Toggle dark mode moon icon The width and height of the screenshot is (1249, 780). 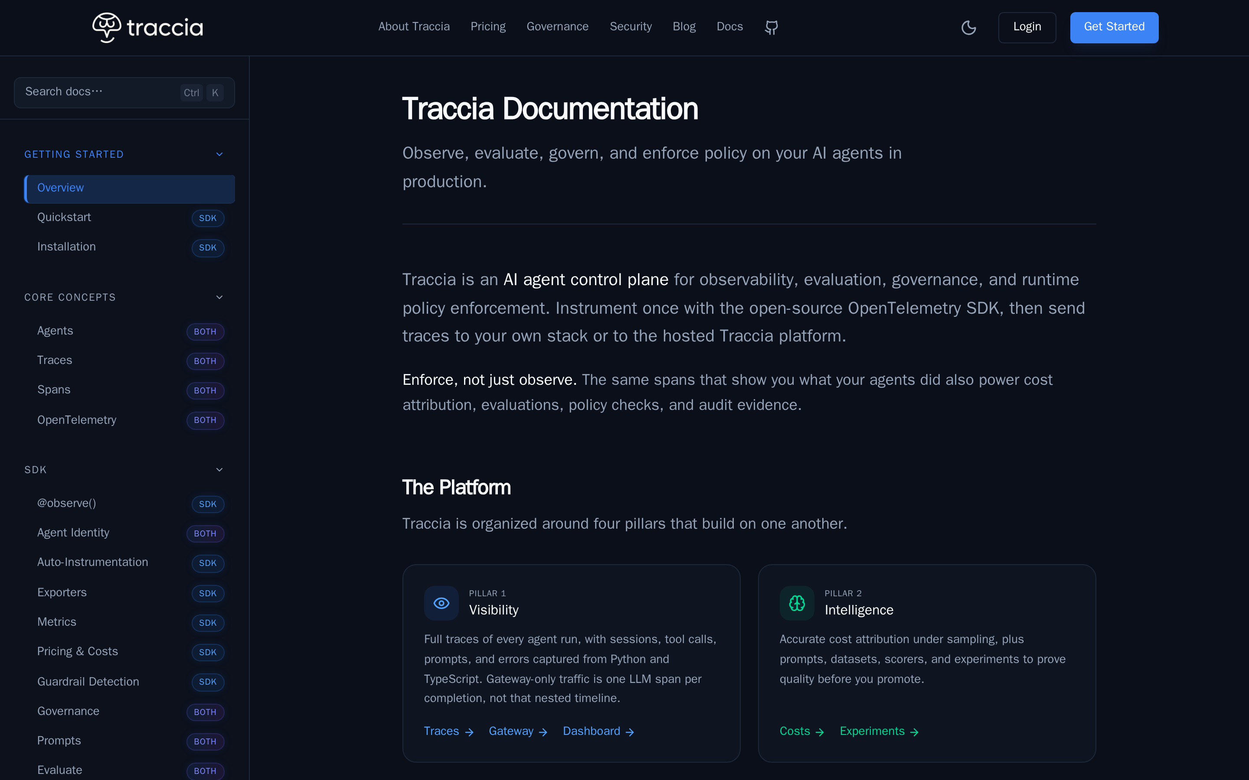point(968,27)
